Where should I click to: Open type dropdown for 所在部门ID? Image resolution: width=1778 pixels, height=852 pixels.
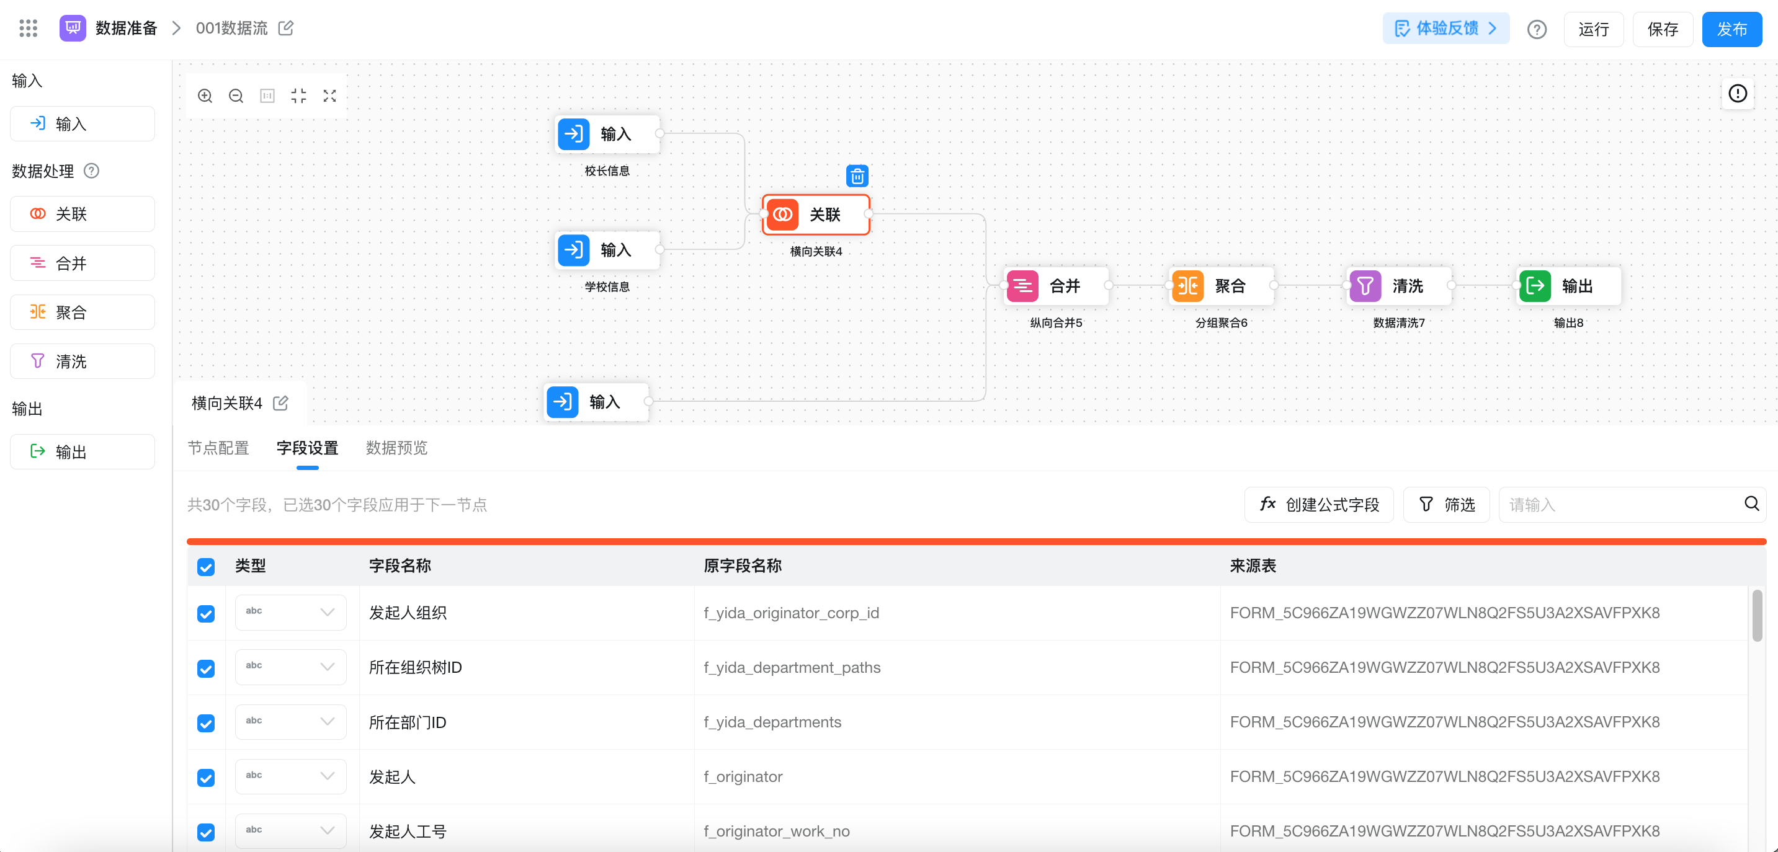tap(290, 722)
